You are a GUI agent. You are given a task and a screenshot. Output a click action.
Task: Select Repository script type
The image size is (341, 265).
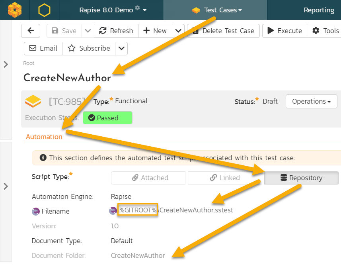tap(302, 178)
